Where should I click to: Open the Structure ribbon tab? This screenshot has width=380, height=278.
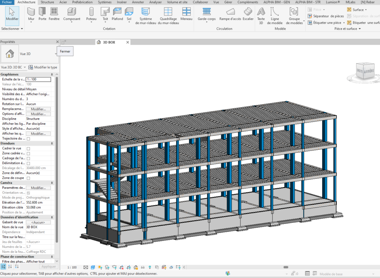(47, 2)
